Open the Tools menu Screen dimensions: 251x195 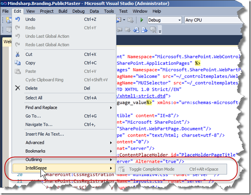[109, 11]
